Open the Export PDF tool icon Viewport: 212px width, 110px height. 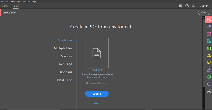point(209,27)
